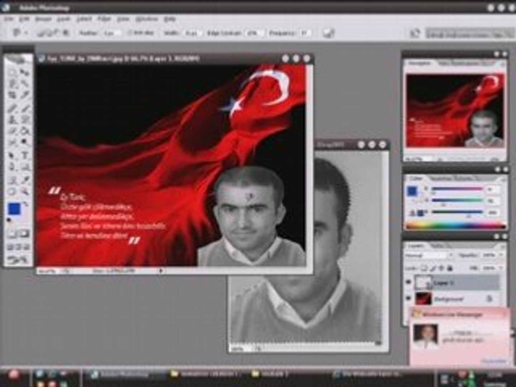Toggle lock image pixels in Layers
Image resolution: width=516 pixels, height=387 pixels.
coord(433,268)
